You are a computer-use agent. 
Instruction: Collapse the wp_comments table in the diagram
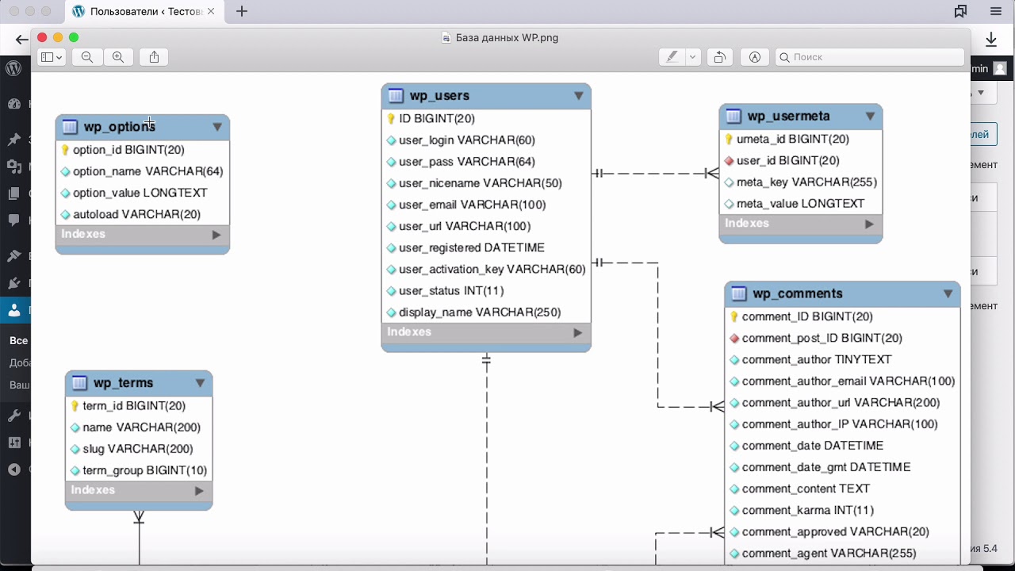coord(948,294)
